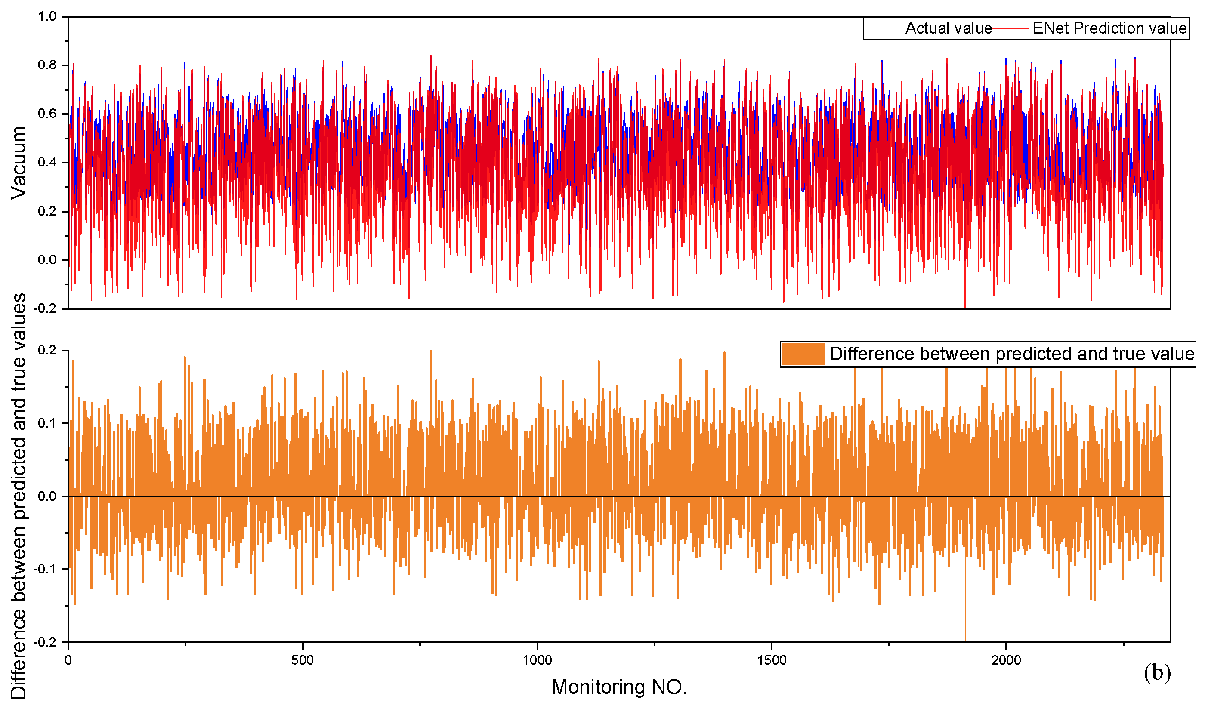Select the 'ENet Prediction value' legend label
This screenshot has height=715, width=1205.
[1109, 28]
